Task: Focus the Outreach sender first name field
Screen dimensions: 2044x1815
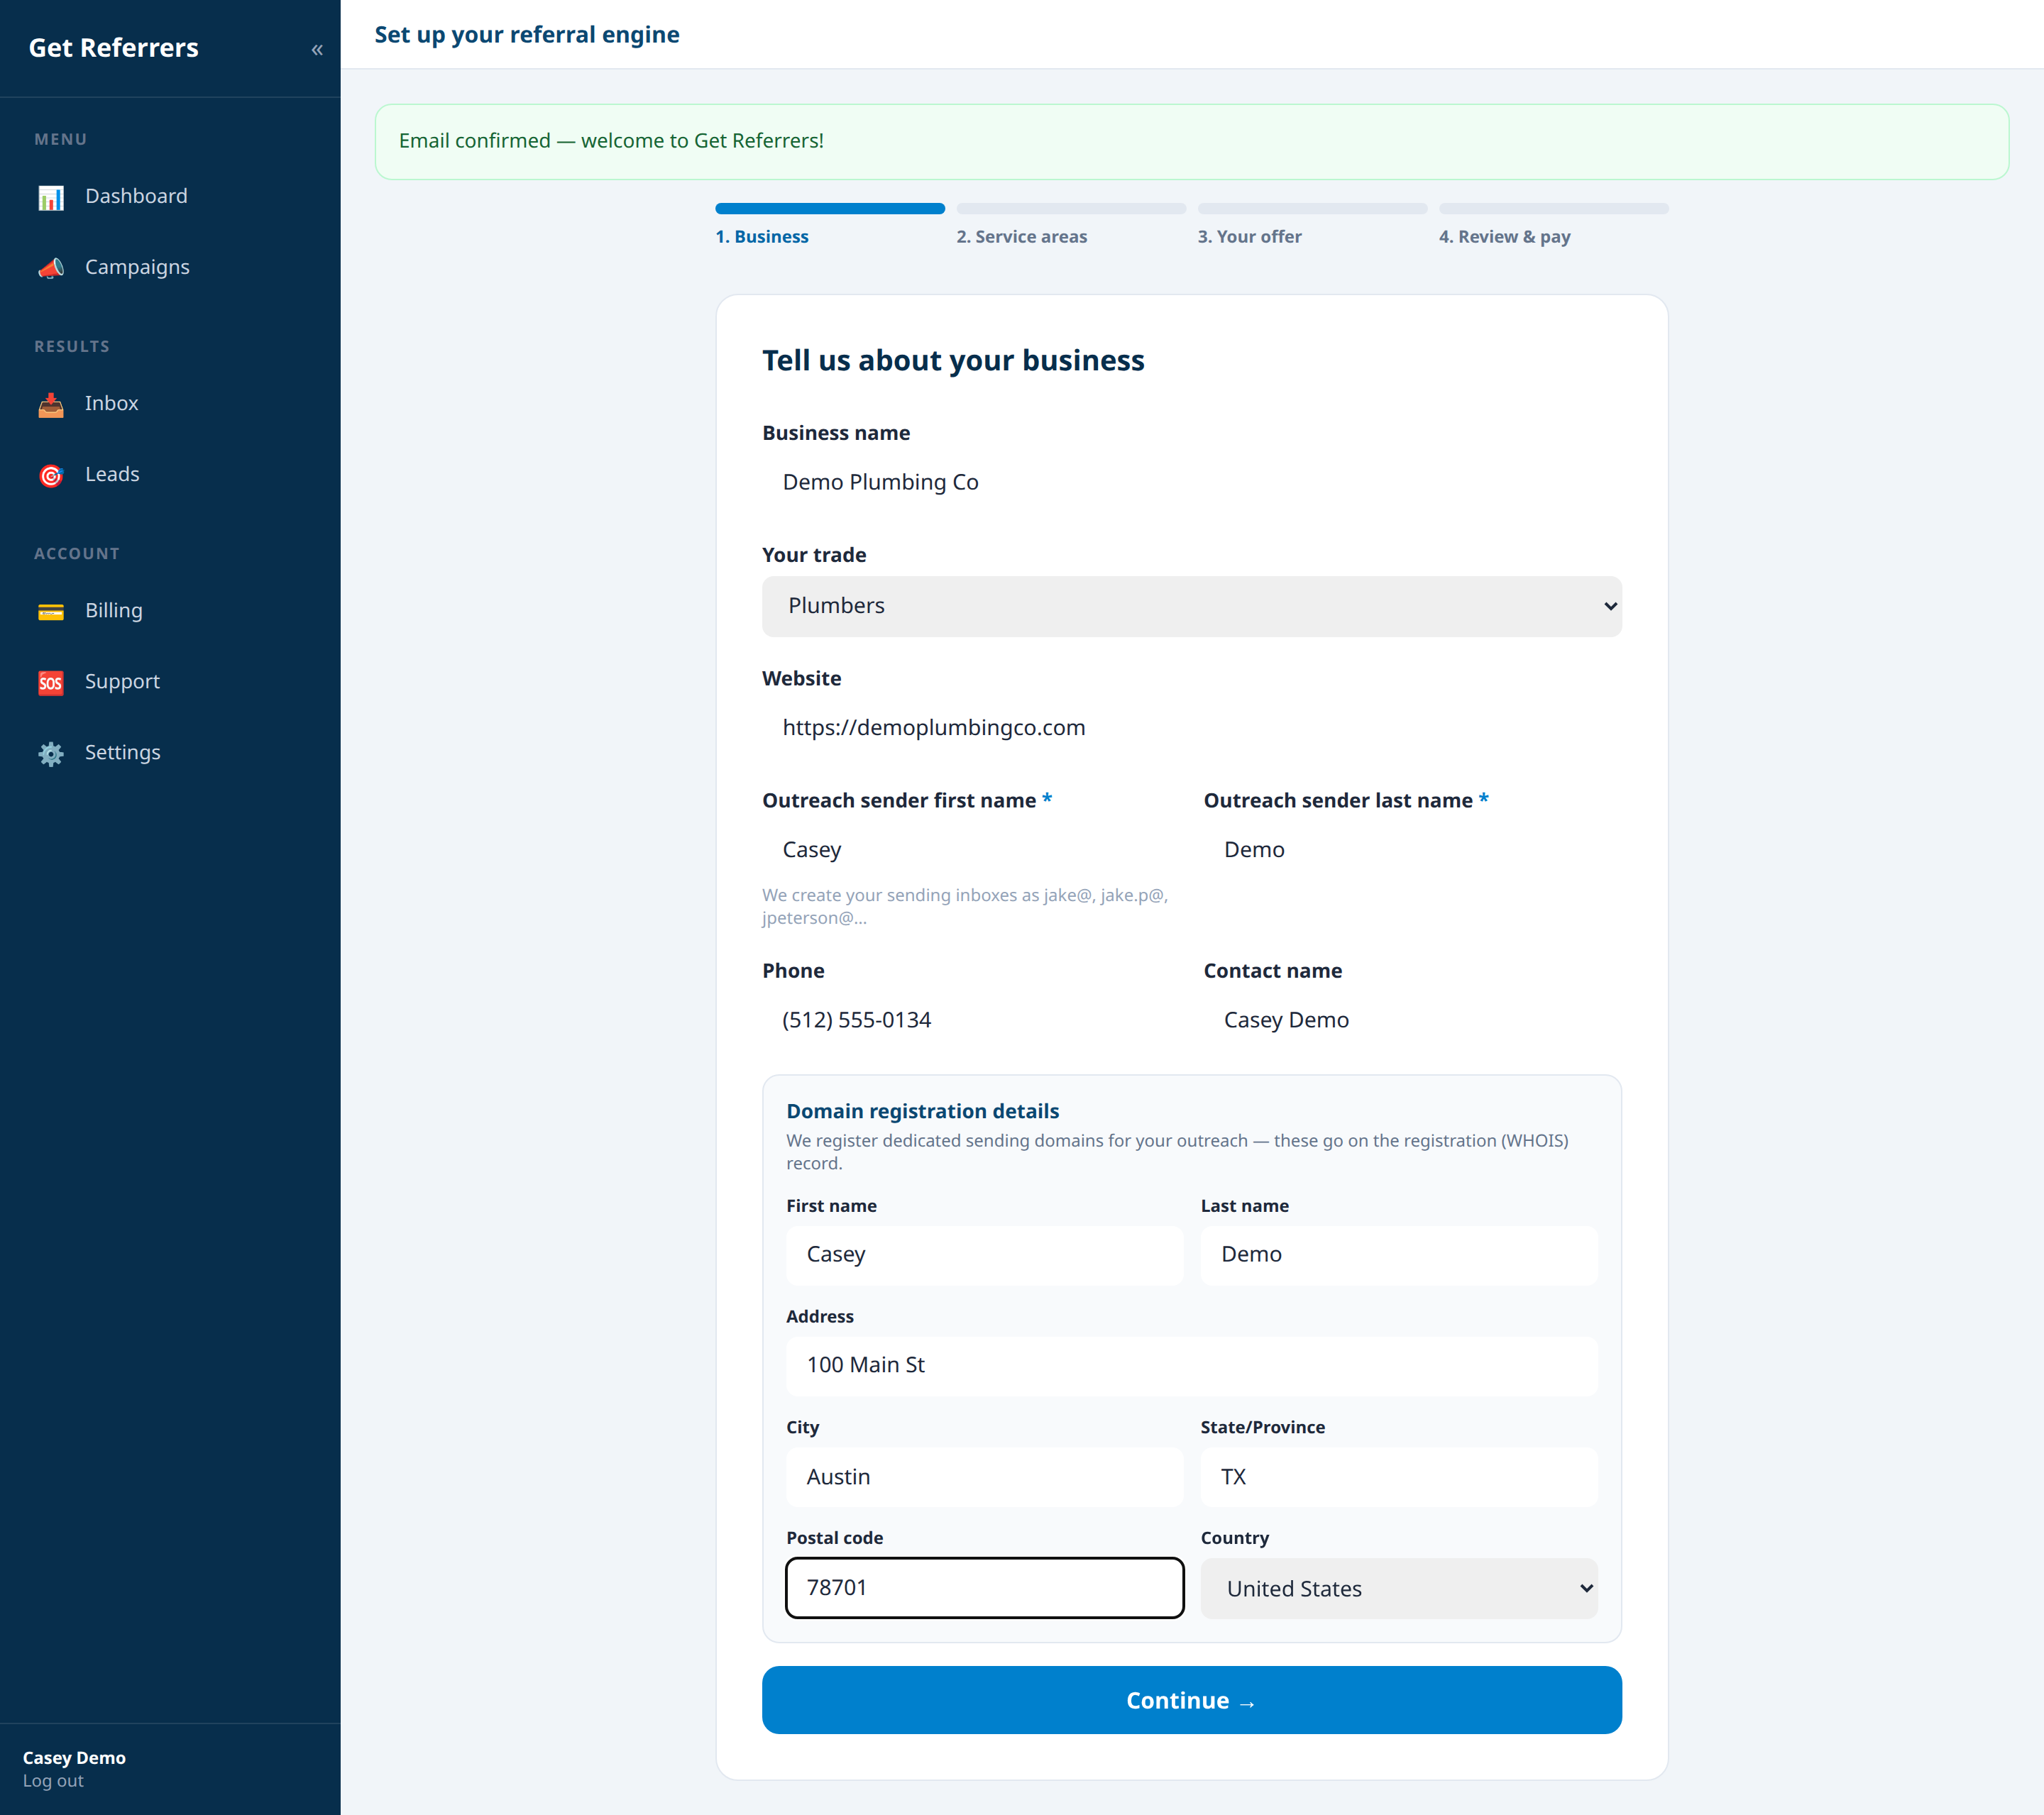Action: pyautogui.click(x=970, y=849)
